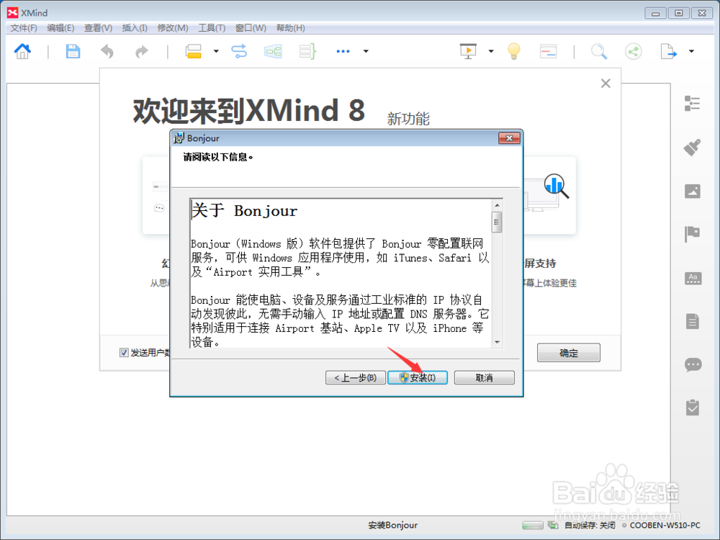The height and width of the screenshot is (540, 720).
Task: Open the 文件(F) menu
Action: [24, 28]
